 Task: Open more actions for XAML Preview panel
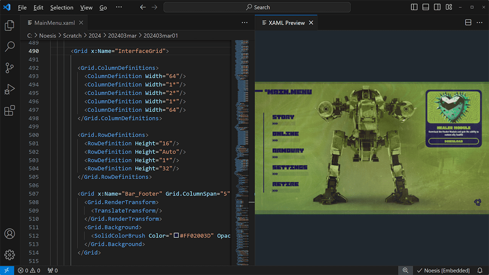click(x=480, y=22)
